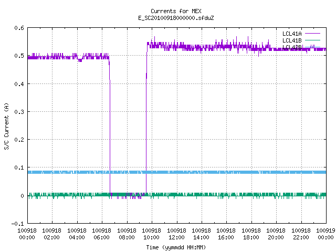Click the purple LCL41A falling edge after 06:00

[110, 127]
